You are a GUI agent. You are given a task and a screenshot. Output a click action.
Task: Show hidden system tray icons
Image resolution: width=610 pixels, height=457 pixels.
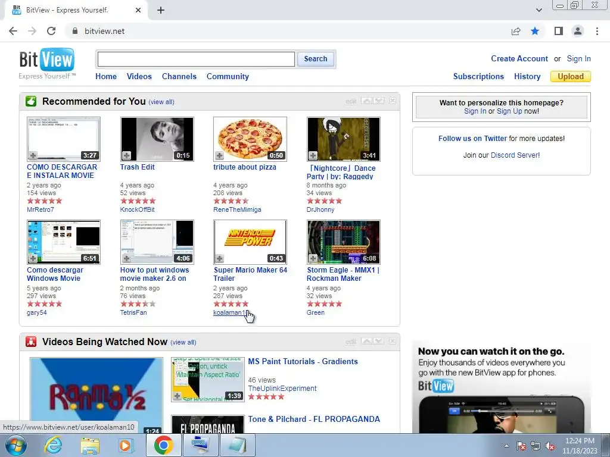tap(506, 446)
